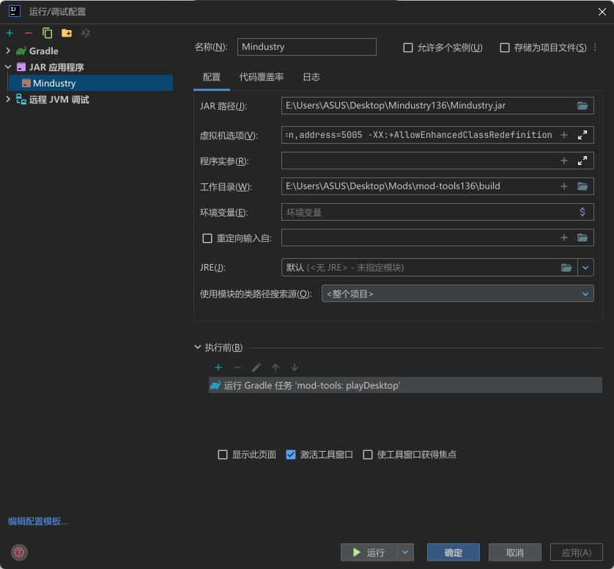
Task: Browse for JRE folder icon
Action: 566,268
